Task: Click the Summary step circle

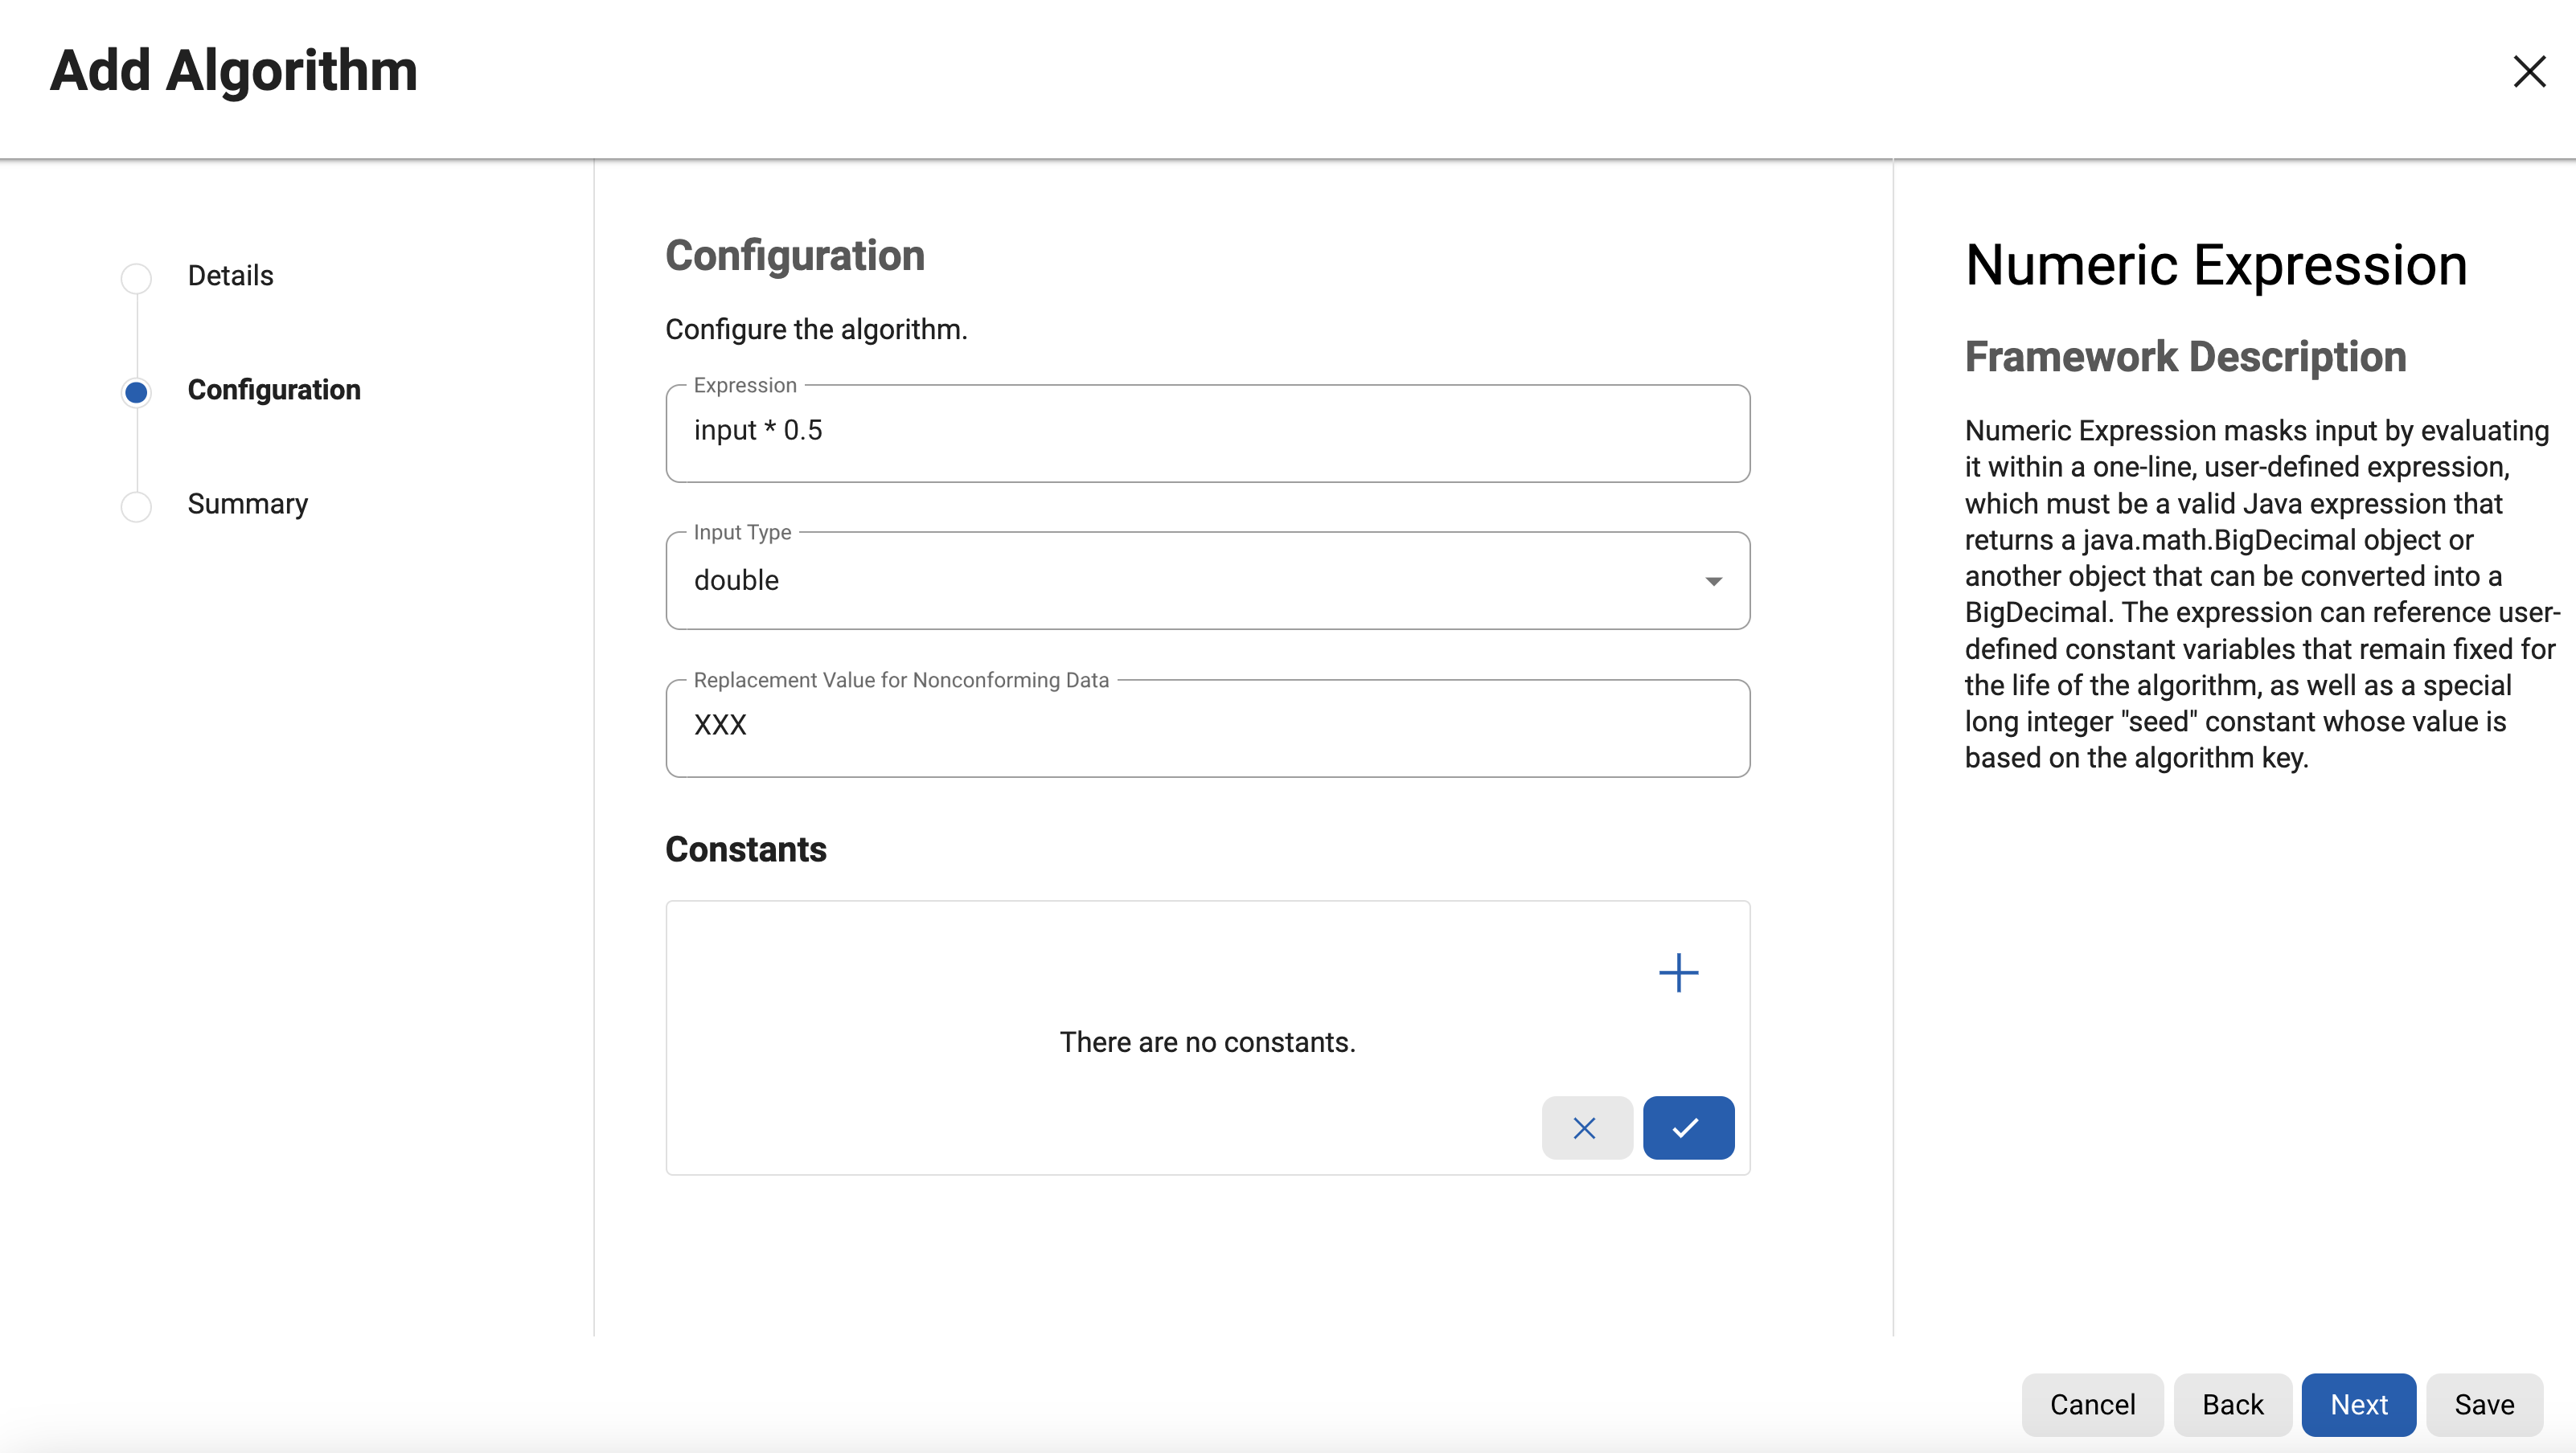Action: 136,505
